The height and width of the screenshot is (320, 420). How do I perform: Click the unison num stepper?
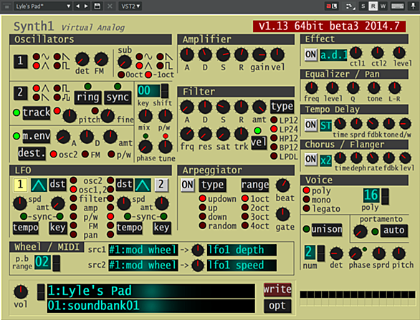click(321, 253)
